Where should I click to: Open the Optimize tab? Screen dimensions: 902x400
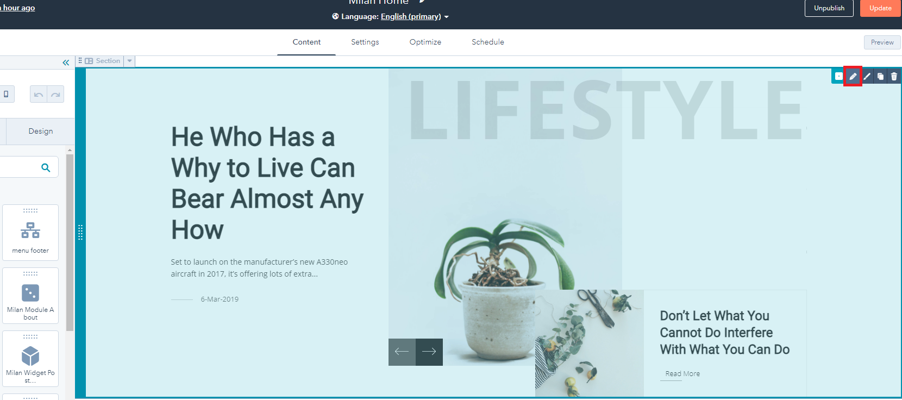pyautogui.click(x=425, y=42)
